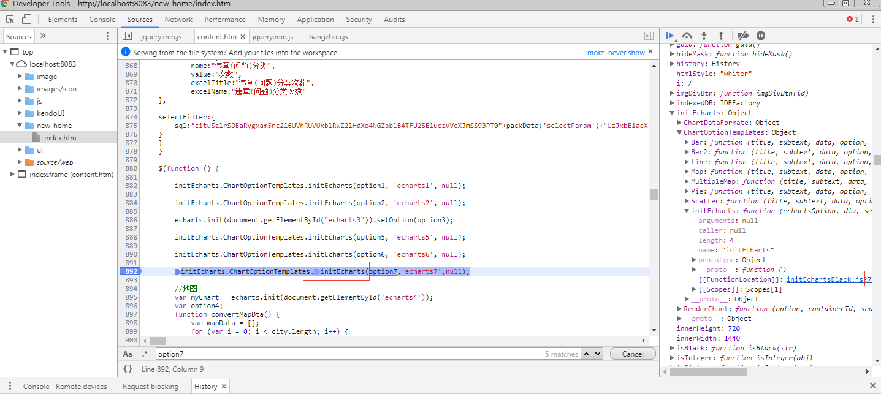Step over next function call
881x416 pixels.
point(687,36)
